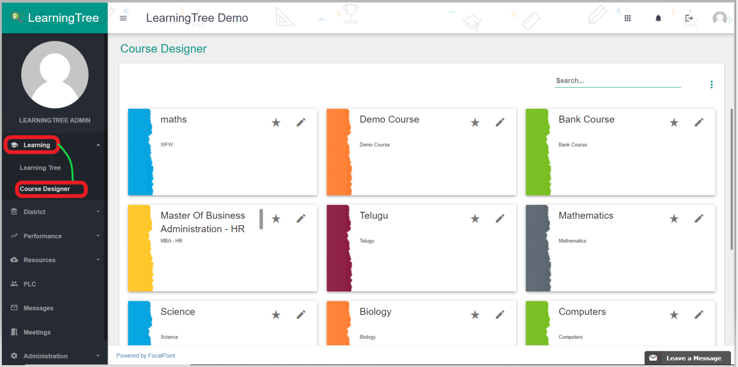This screenshot has height=367, width=738.
Task: Toggle the favorite star on Science course
Action: [x=276, y=315]
